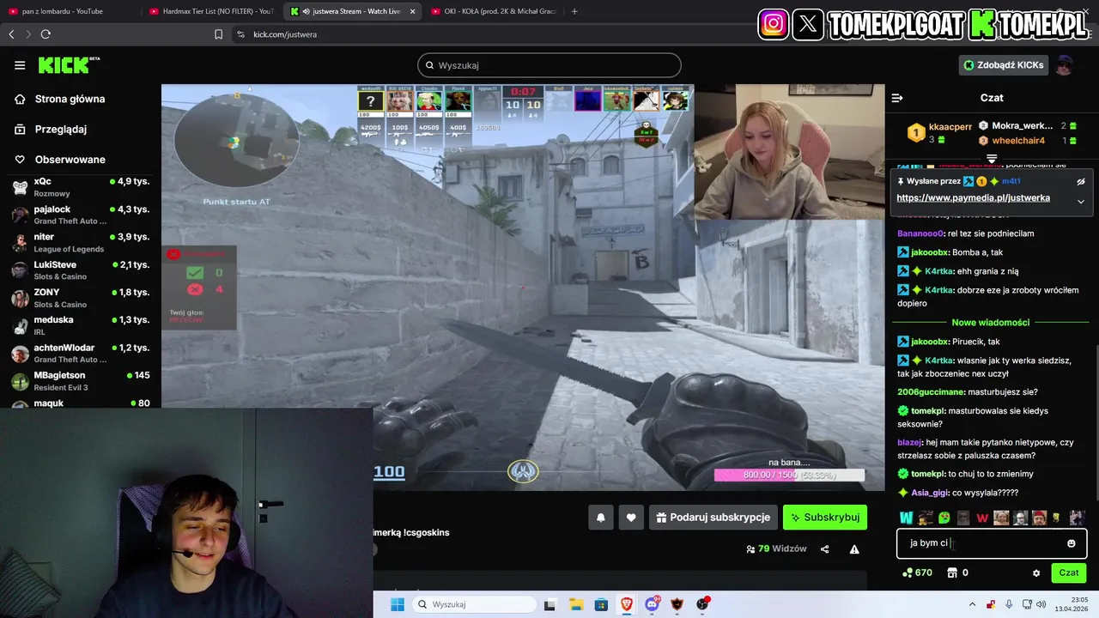This screenshot has width=1099, height=618.
Task: Go back in browser
Action: point(11,34)
